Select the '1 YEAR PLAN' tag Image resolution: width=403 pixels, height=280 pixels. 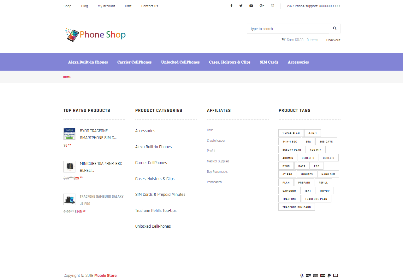291,133
